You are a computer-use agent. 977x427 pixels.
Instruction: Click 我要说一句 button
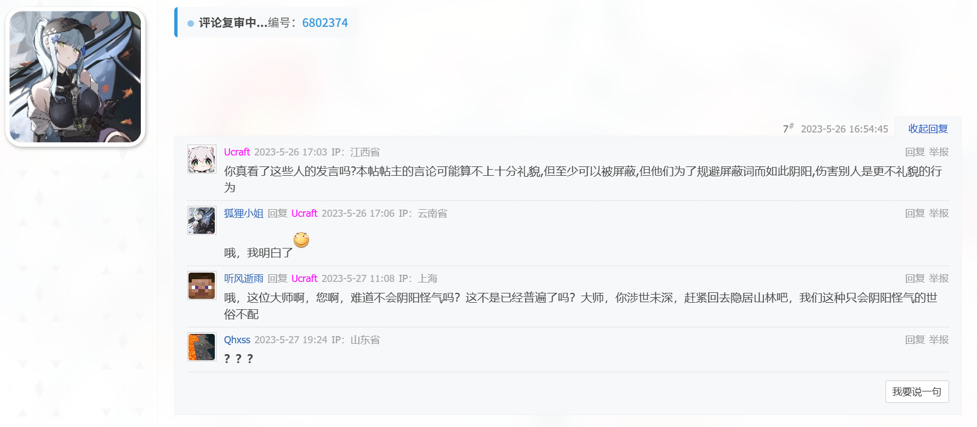tap(917, 392)
